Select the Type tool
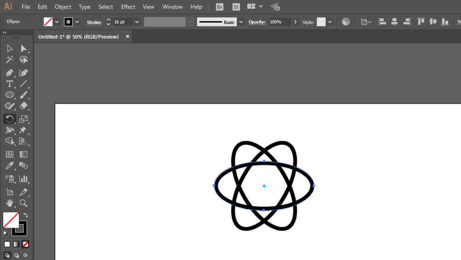The width and height of the screenshot is (461, 260). coord(9,84)
